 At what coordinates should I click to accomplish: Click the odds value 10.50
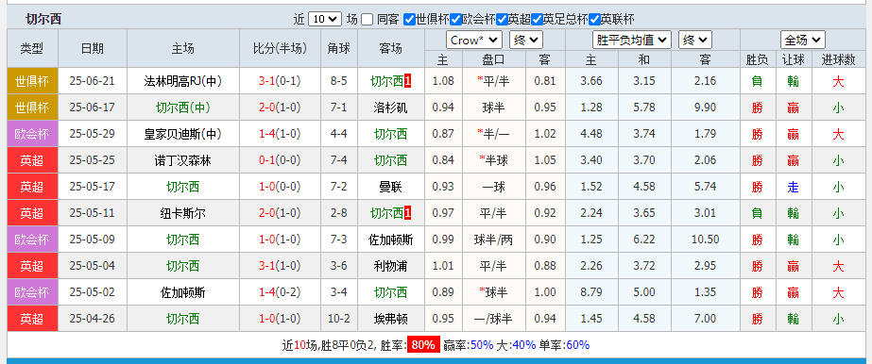(705, 240)
